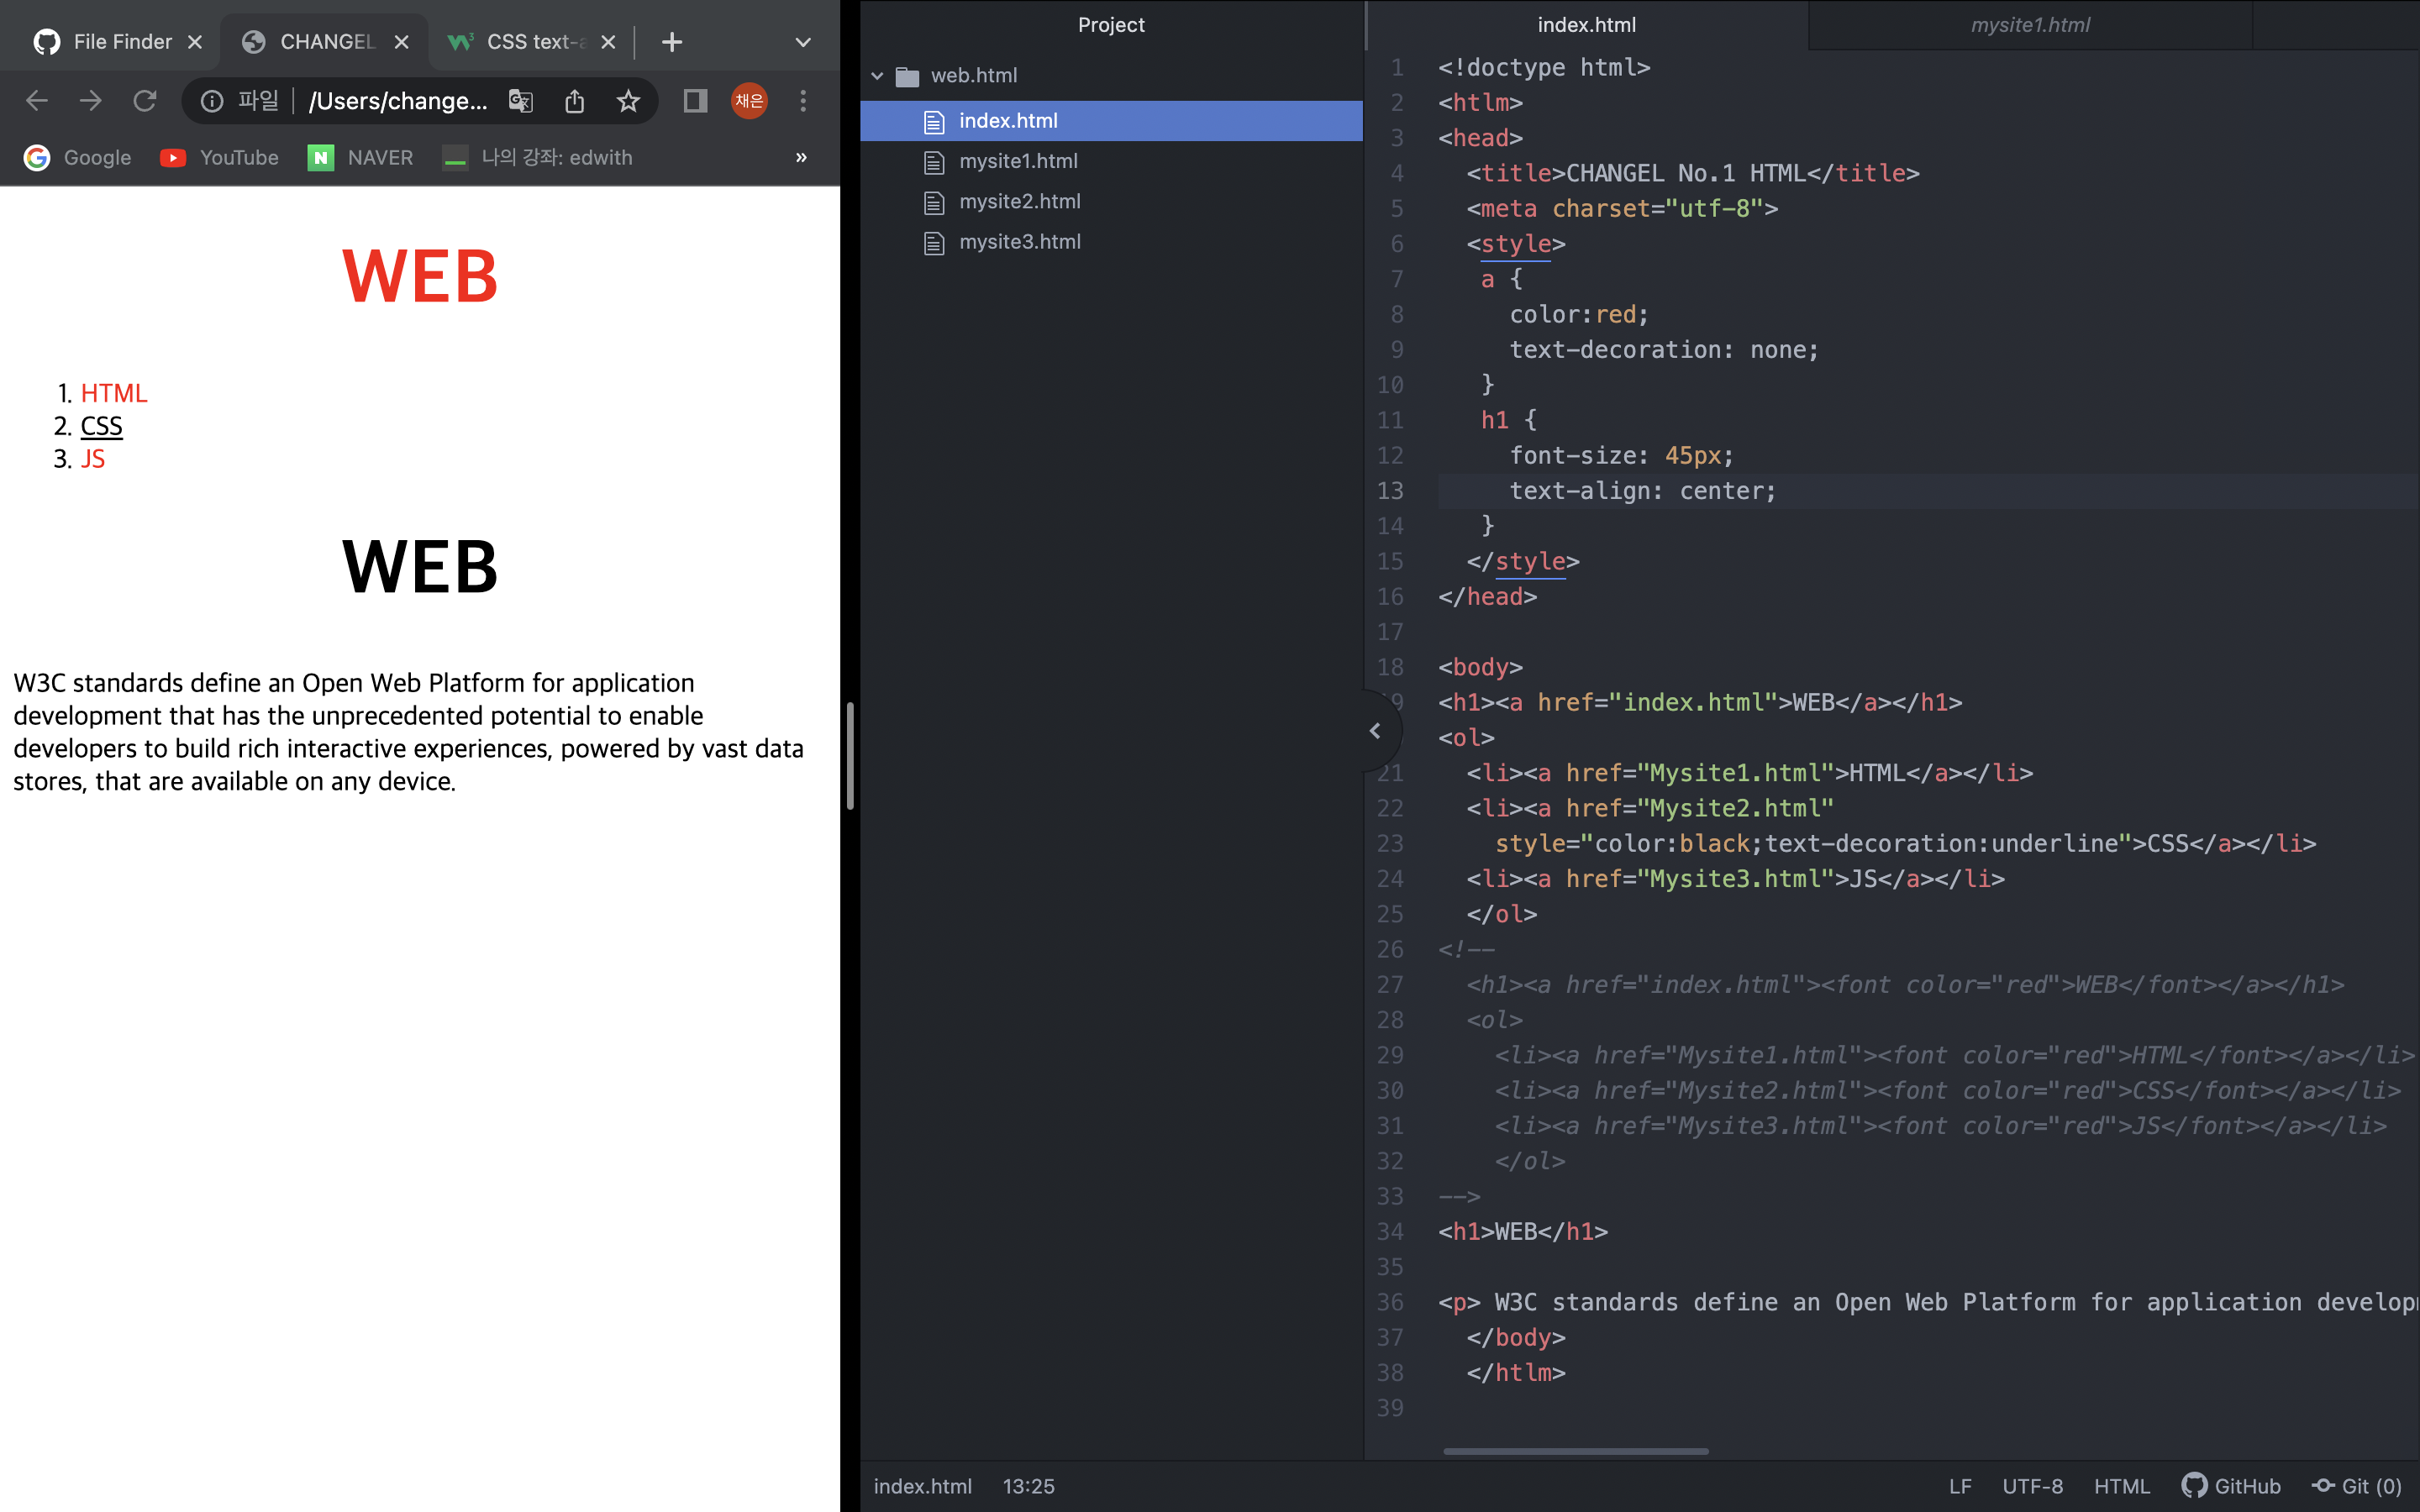Image resolution: width=2420 pixels, height=1512 pixels.
Task: Click the text-align: center; code line
Action: pyautogui.click(x=1643, y=491)
